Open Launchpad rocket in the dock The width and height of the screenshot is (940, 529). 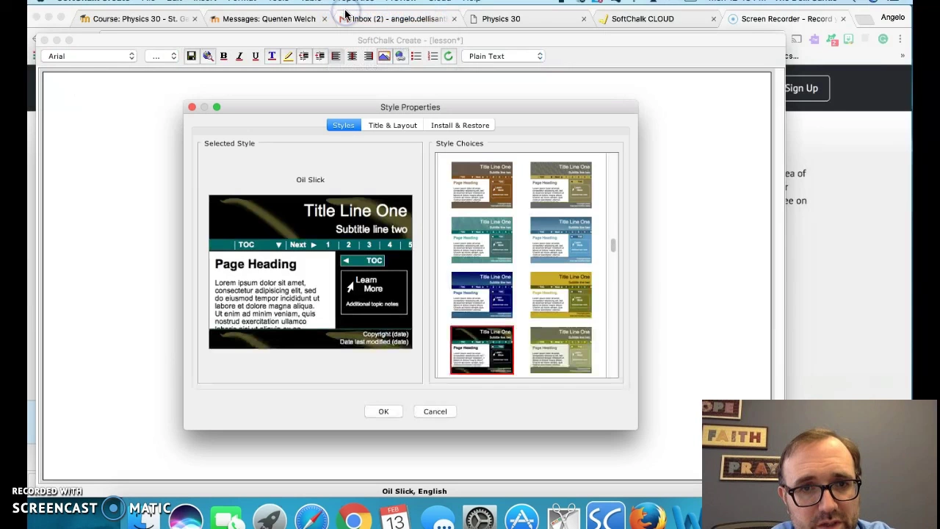point(270,517)
